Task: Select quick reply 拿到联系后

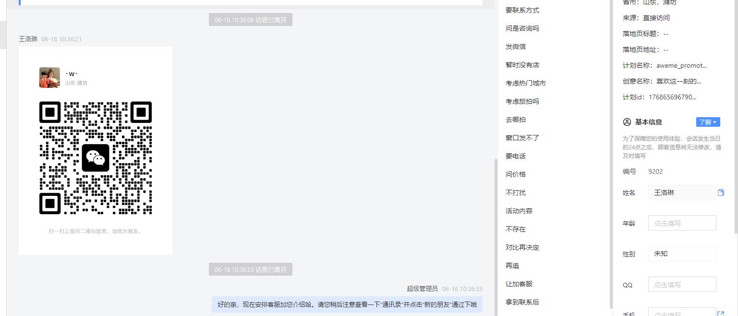Action: click(x=522, y=302)
